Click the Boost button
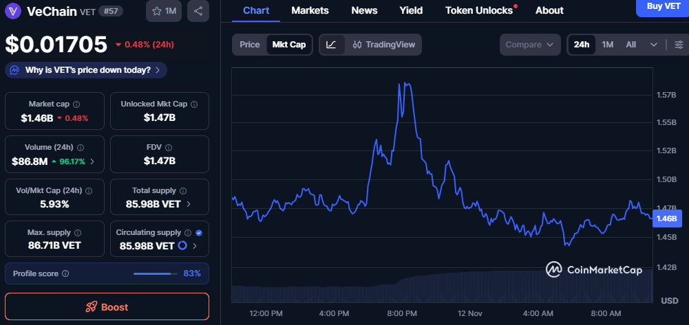Viewport: 689px width, 325px height. pos(107,306)
